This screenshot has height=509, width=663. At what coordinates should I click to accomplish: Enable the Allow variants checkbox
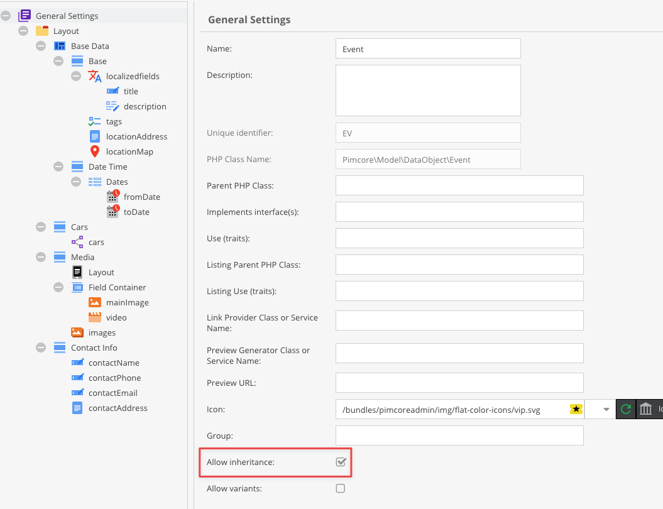click(341, 488)
